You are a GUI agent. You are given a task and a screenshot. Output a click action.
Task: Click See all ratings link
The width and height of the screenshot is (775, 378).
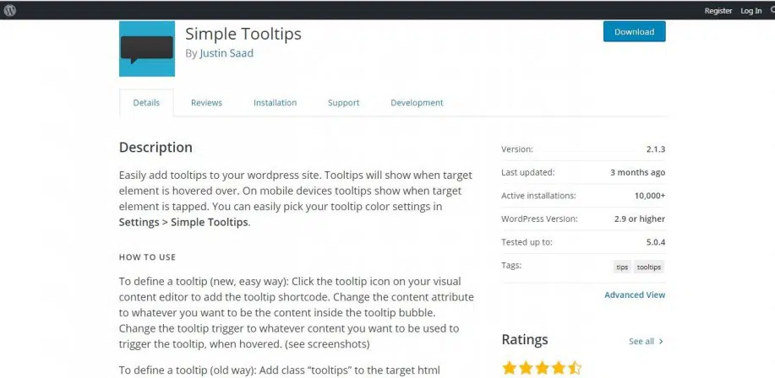click(641, 342)
